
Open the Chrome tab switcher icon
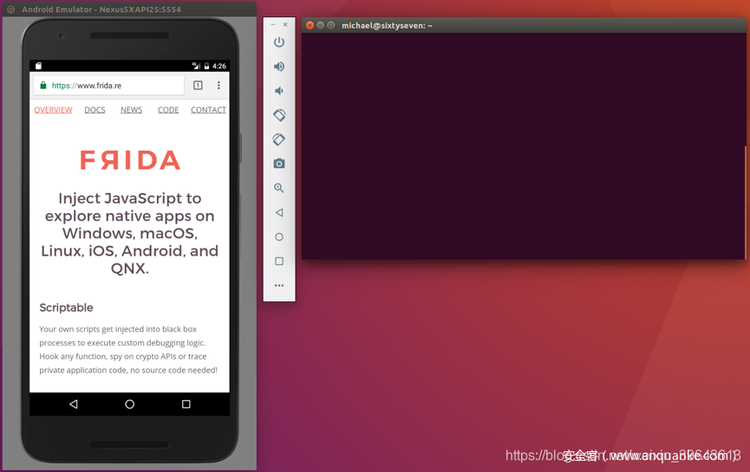pos(198,86)
